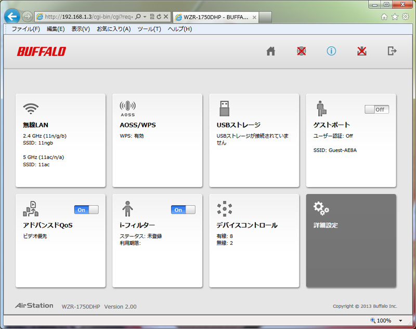Click the crossed-out globe internet status icon
The image size is (416, 329).
pos(301,51)
